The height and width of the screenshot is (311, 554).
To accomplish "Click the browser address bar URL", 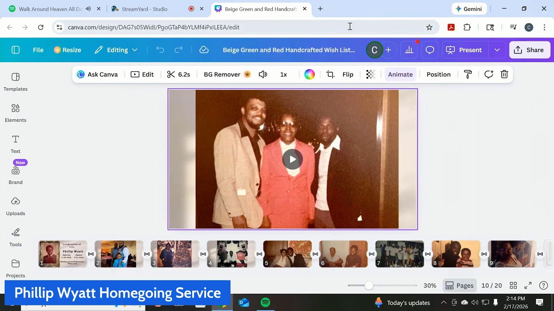I will (154, 27).
